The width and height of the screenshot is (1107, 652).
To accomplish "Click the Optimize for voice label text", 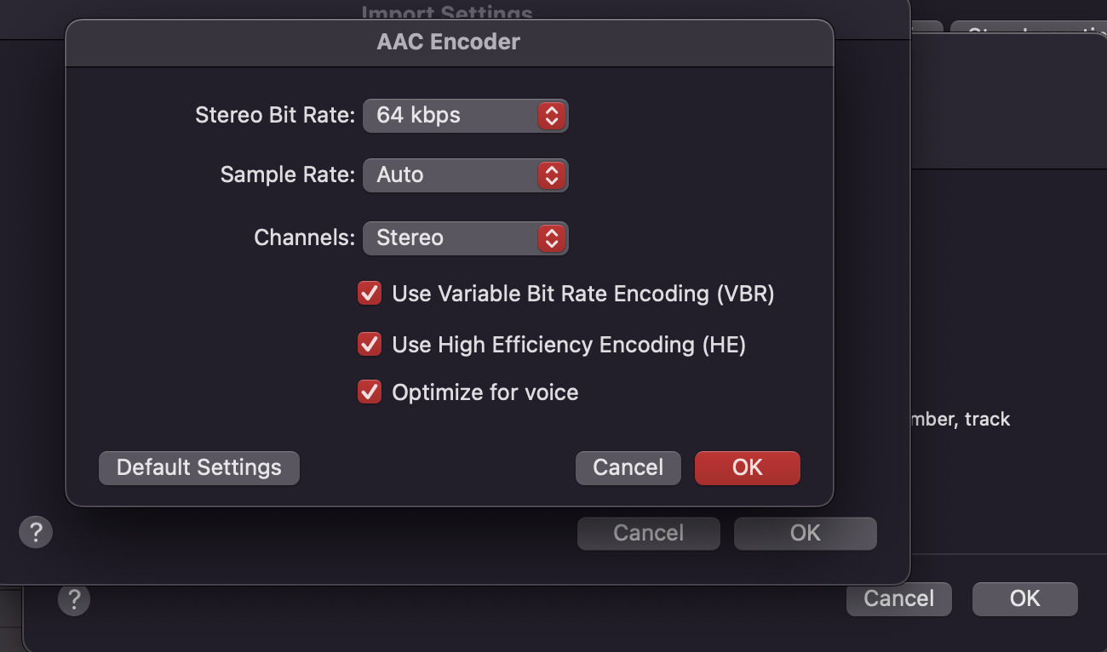I will pyautogui.click(x=485, y=392).
